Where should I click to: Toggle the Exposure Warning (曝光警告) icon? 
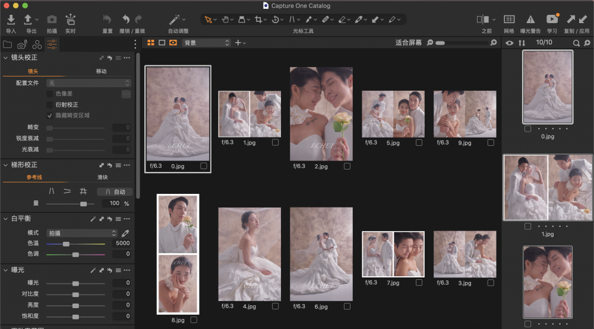pos(530,20)
